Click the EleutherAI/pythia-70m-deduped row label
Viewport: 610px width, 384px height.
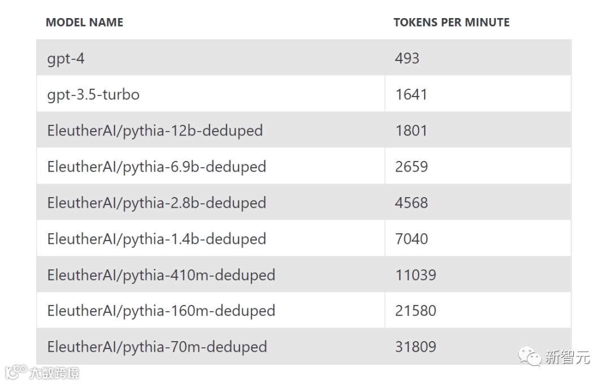[x=157, y=347]
